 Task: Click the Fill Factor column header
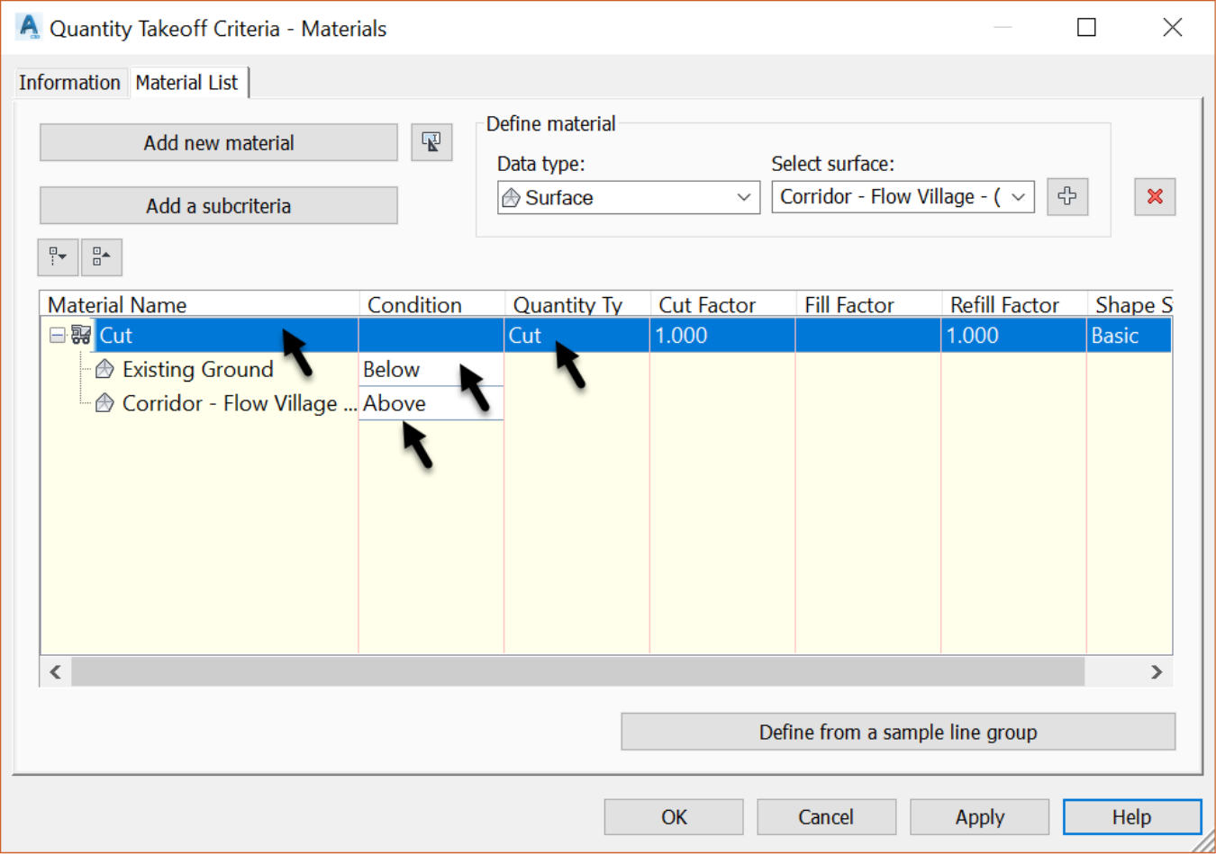(x=868, y=304)
